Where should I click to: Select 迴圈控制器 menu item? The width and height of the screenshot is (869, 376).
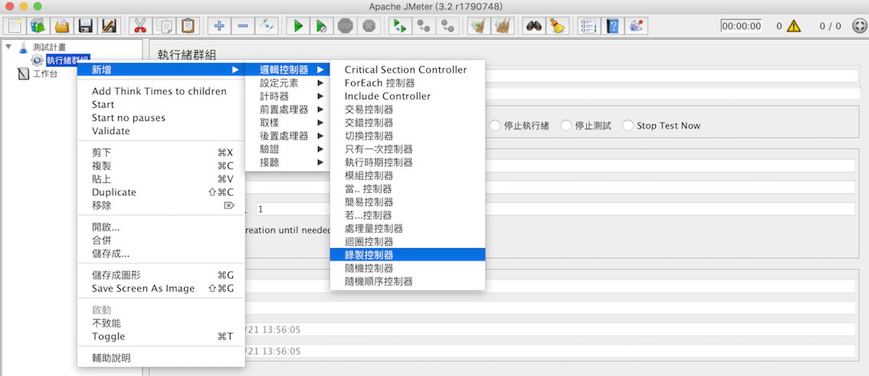[x=408, y=241]
